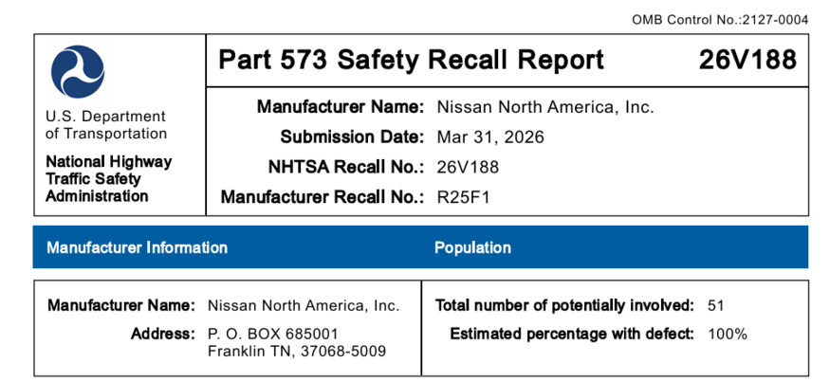Image resolution: width=830 pixels, height=382 pixels.
Task: Click U.S. Department of Transportation text
Action: (x=105, y=125)
